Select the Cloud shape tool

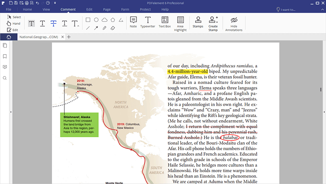pos(104,20)
